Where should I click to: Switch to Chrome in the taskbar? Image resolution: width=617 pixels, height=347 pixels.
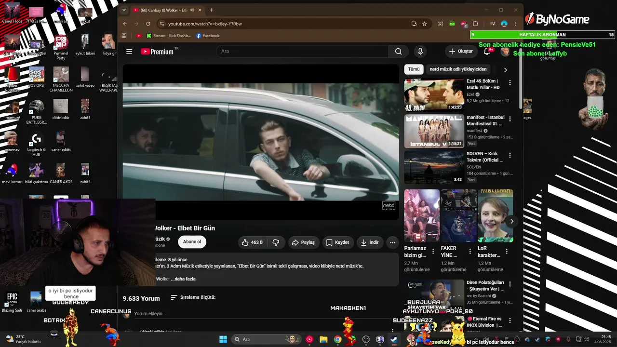337,339
